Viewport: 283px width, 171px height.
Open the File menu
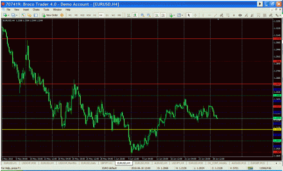(x=9, y=9)
